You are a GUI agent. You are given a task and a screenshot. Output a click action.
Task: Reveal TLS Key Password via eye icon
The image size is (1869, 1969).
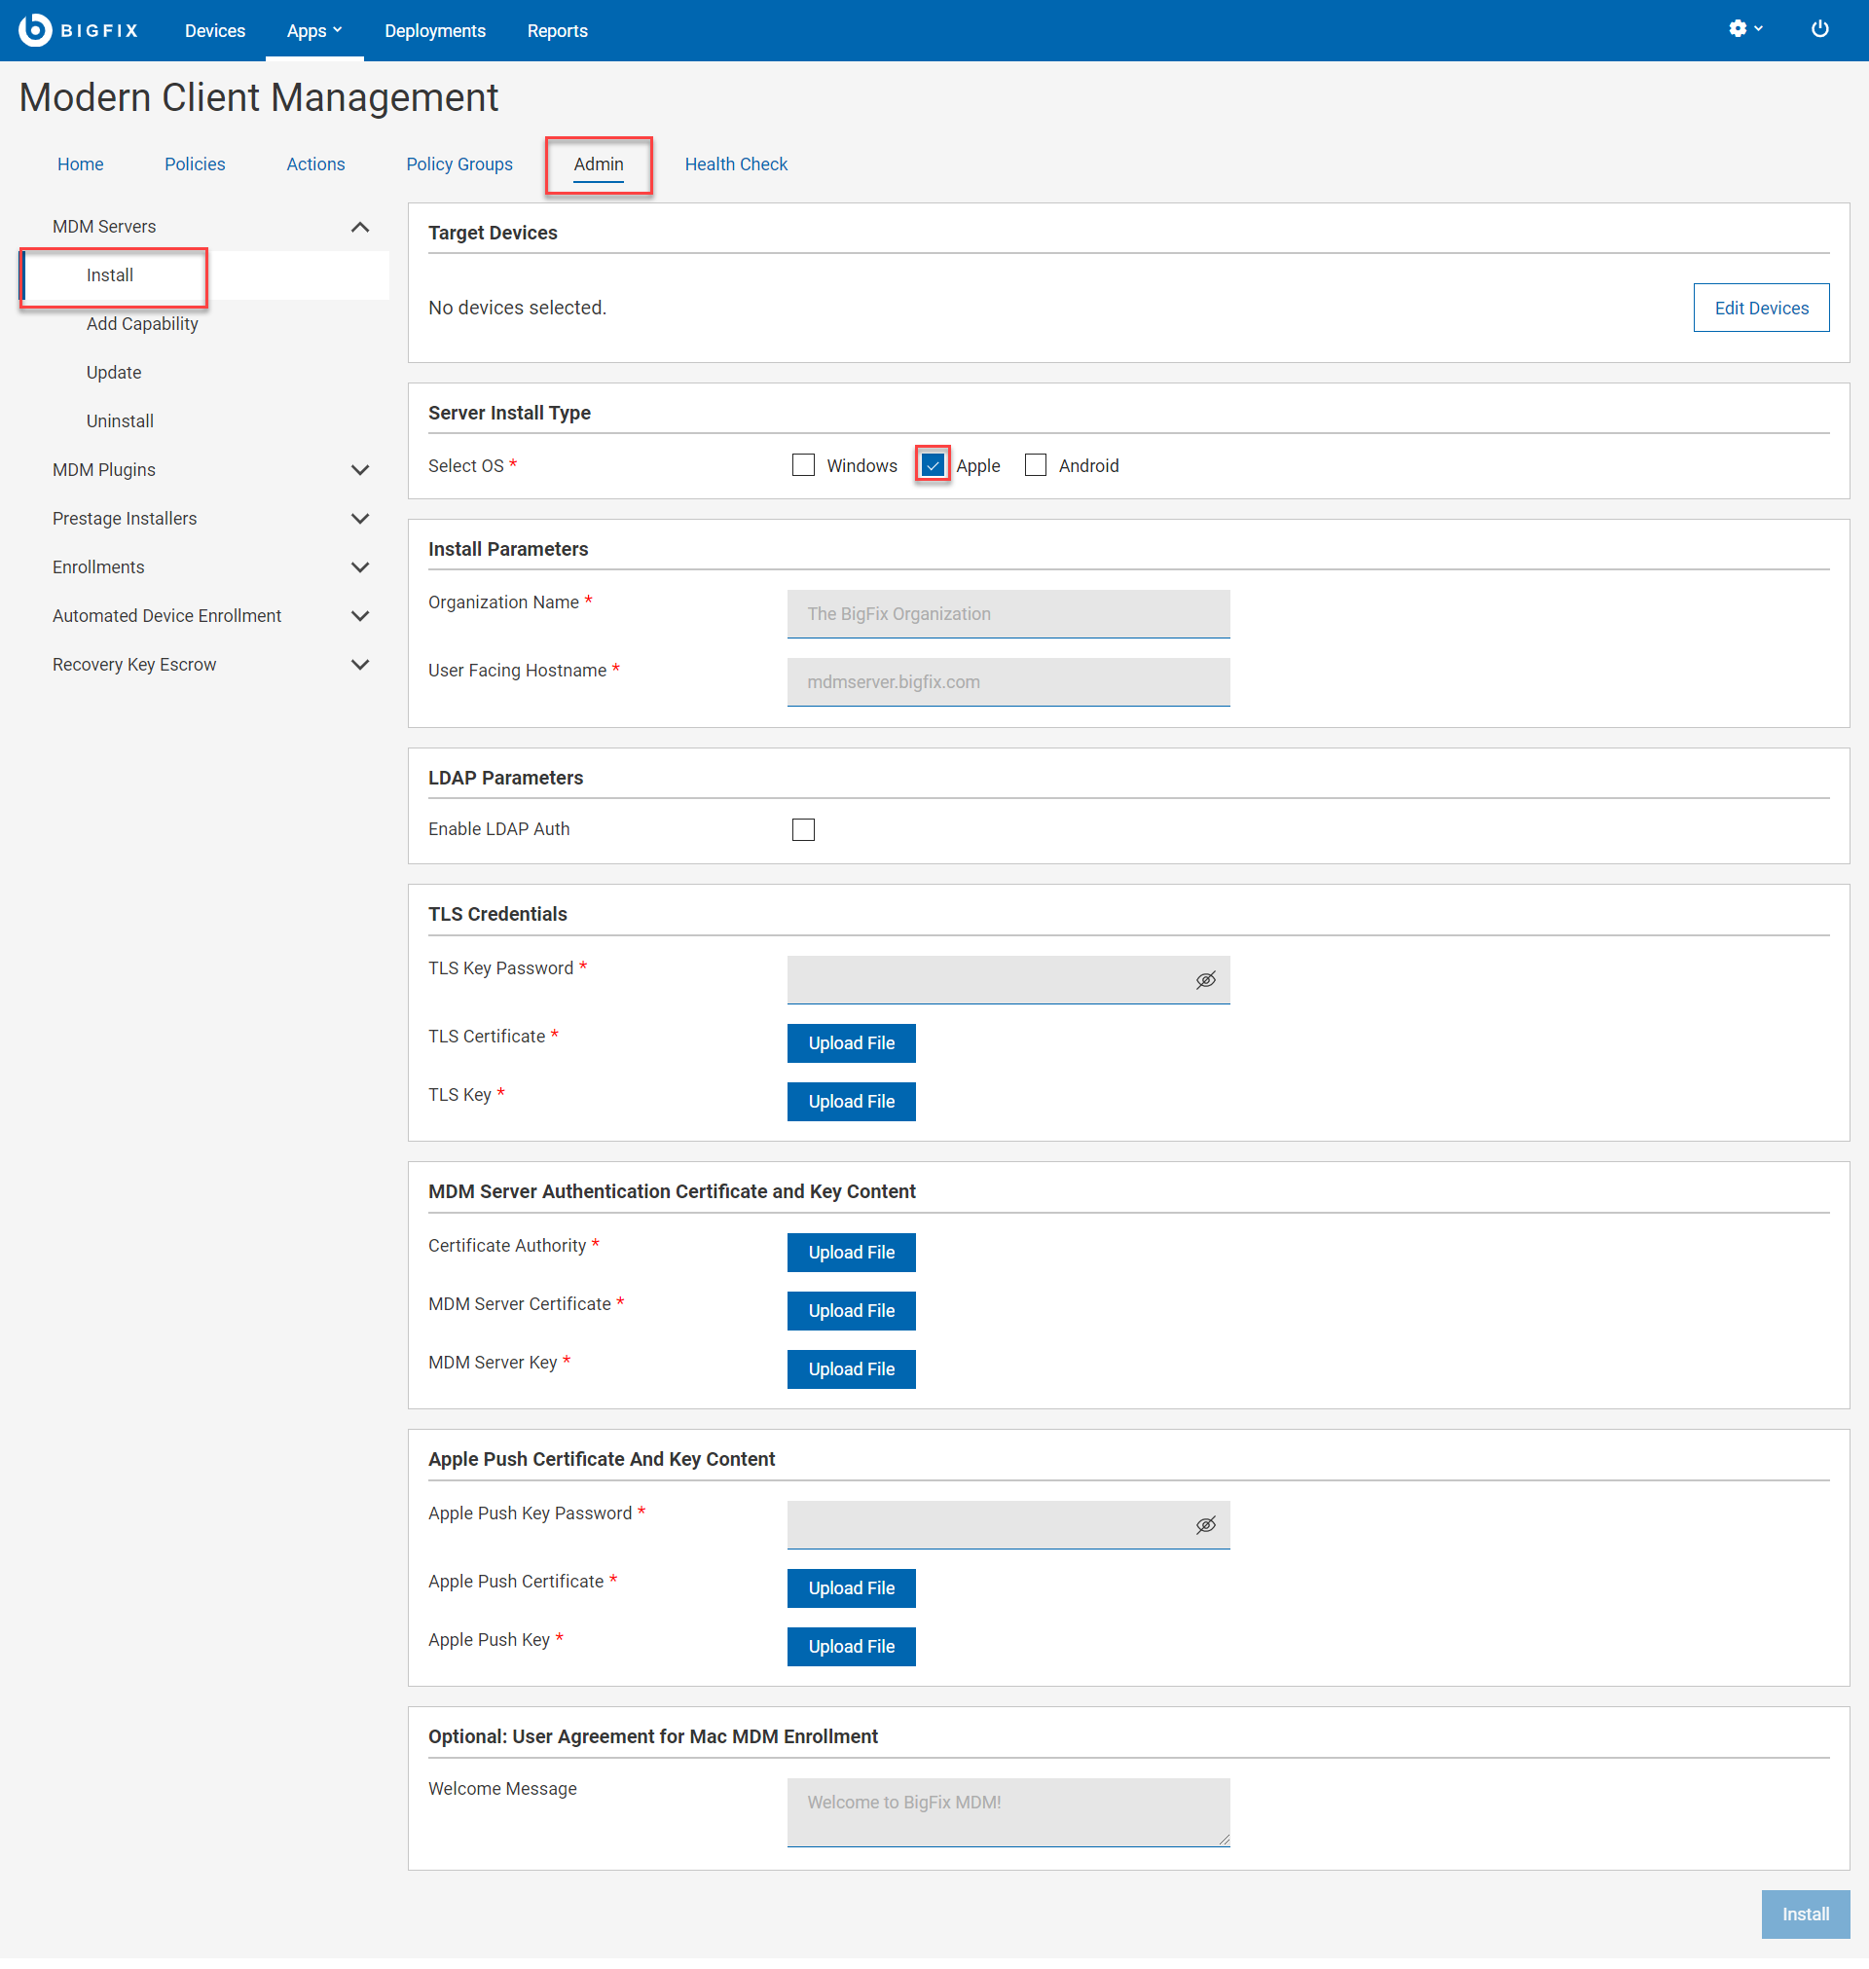point(1205,980)
